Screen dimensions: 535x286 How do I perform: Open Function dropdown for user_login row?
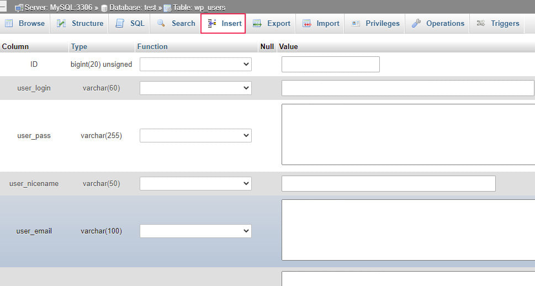pyautogui.click(x=195, y=88)
